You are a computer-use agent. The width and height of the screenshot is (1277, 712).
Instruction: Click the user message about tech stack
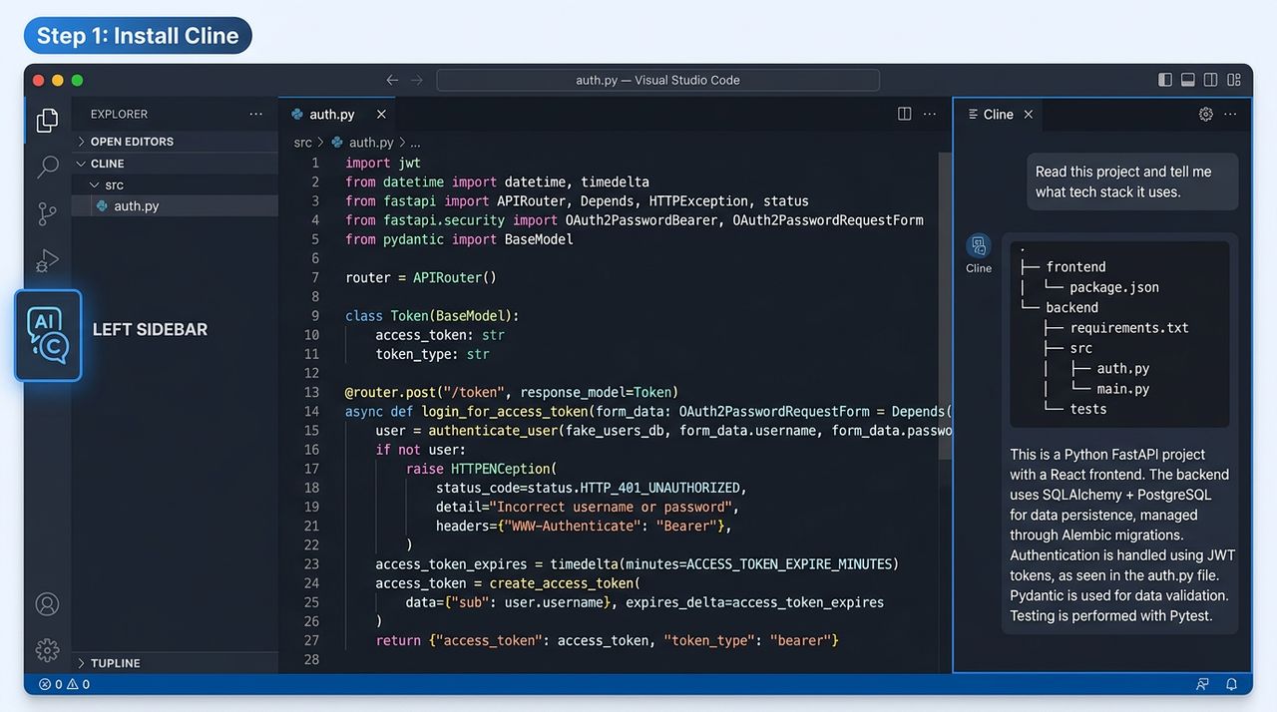coord(1132,181)
